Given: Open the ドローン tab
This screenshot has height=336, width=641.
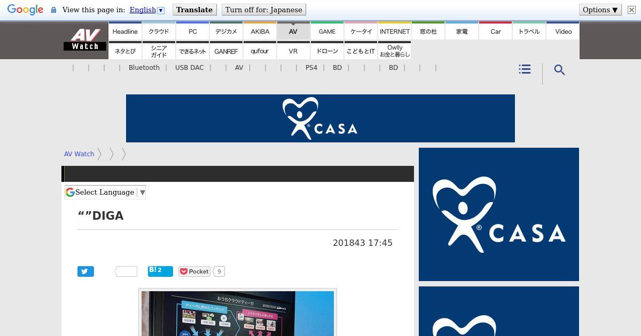Looking at the screenshot, I should [x=327, y=51].
